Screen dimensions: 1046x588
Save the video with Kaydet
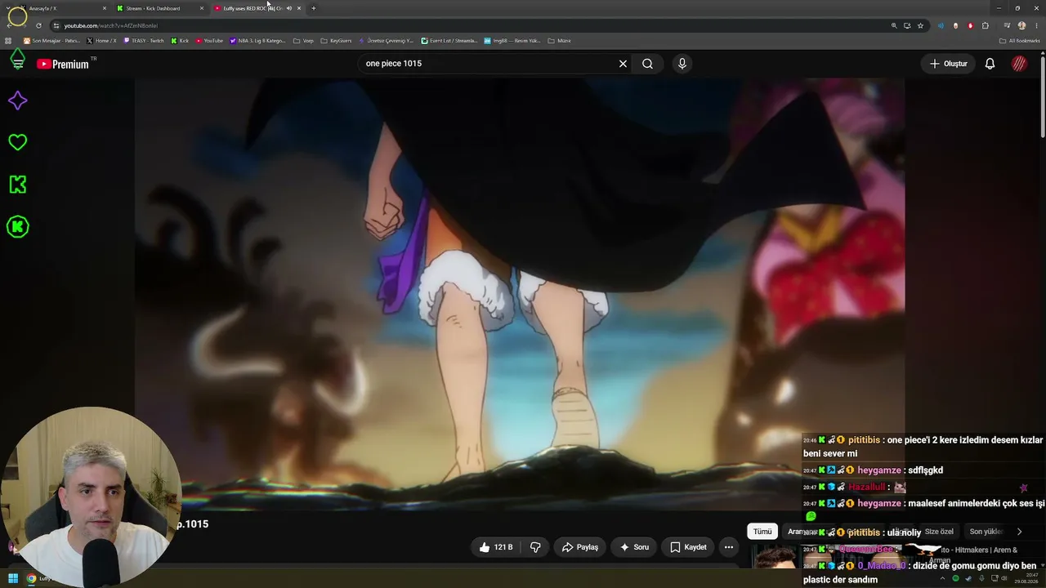pyautogui.click(x=688, y=547)
